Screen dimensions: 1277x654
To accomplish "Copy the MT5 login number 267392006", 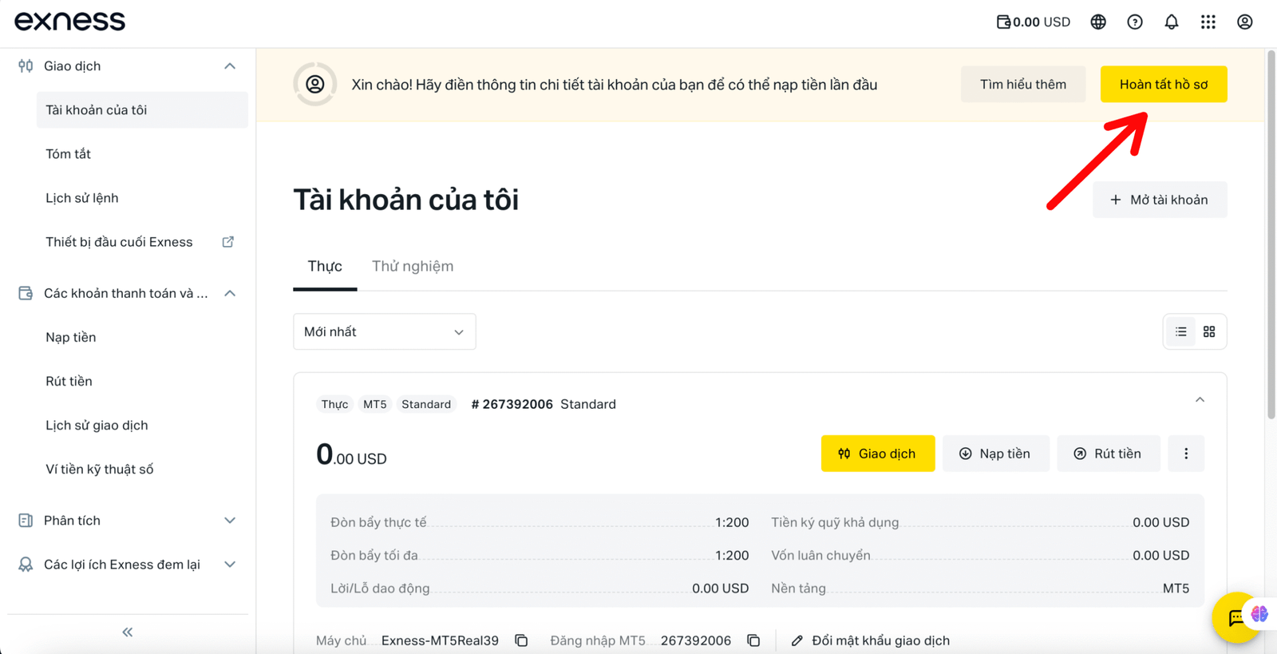I will pyautogui.click(x=753, y=640).
